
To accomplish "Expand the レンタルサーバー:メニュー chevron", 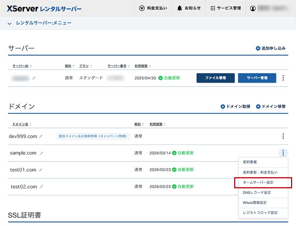I will [x=10, y=23].
